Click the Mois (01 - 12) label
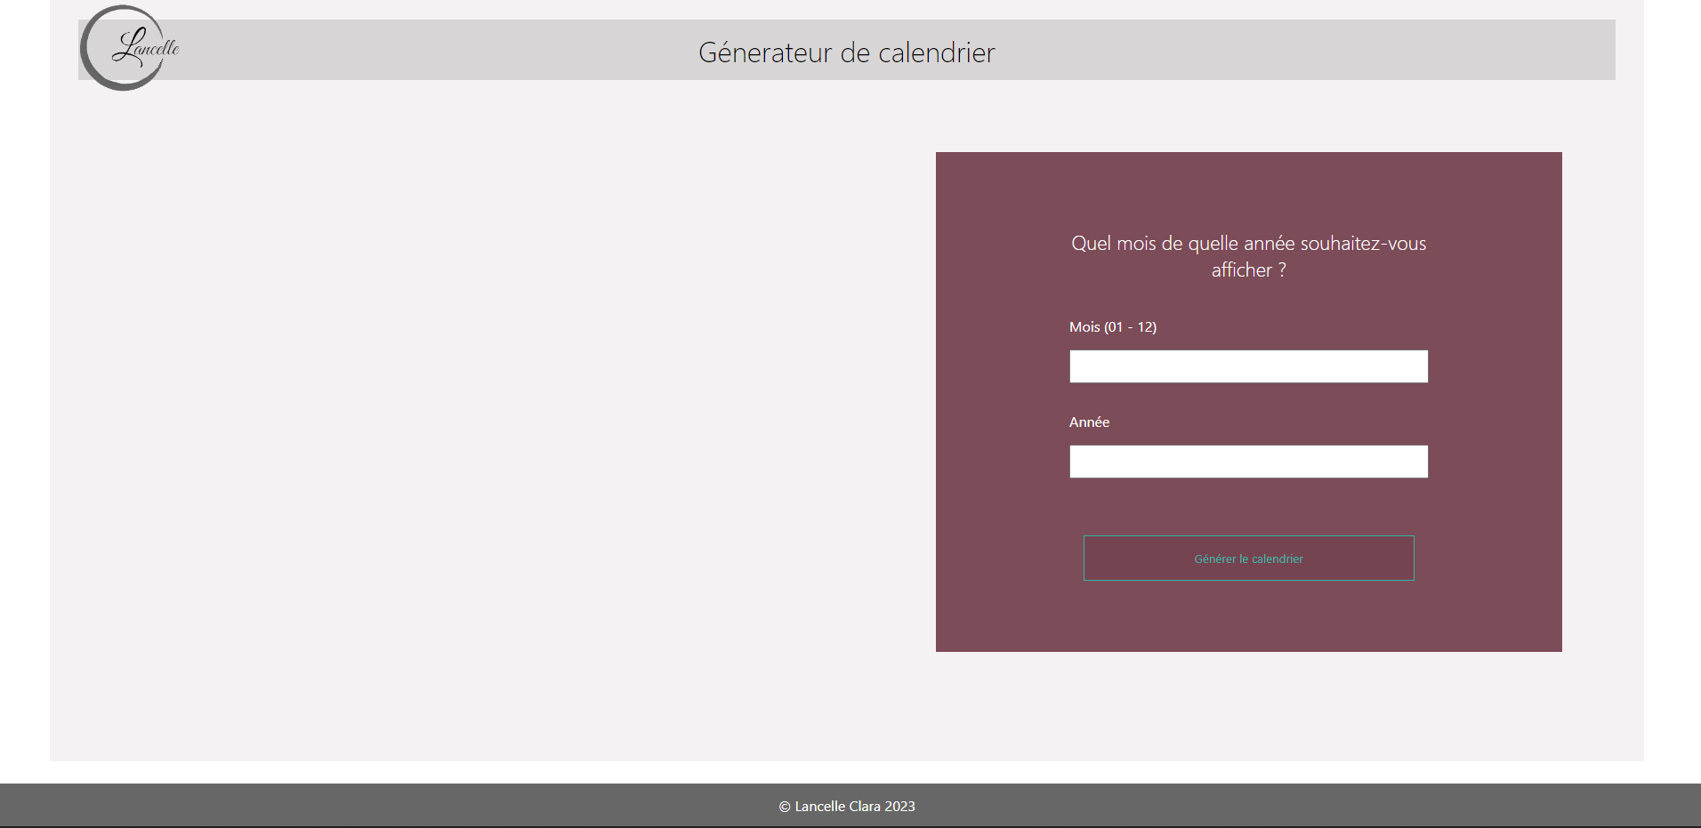The width and height of the screenshot is (1701, 828). [1113, 327]
